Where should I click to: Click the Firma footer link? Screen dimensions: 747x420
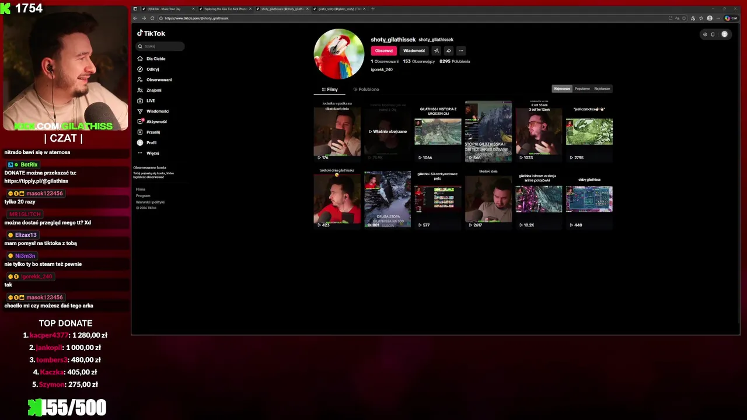[141, 190]
